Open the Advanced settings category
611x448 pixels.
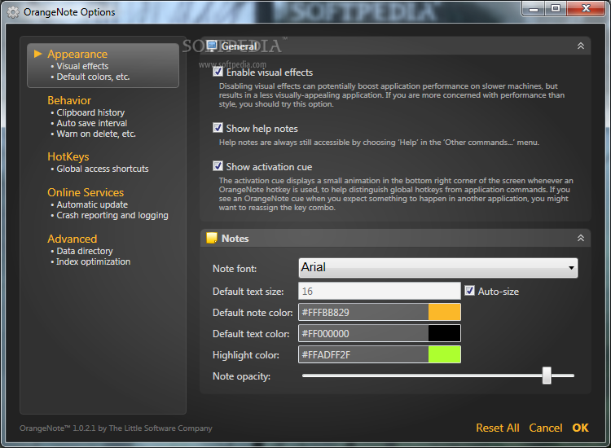coord(72,239)
